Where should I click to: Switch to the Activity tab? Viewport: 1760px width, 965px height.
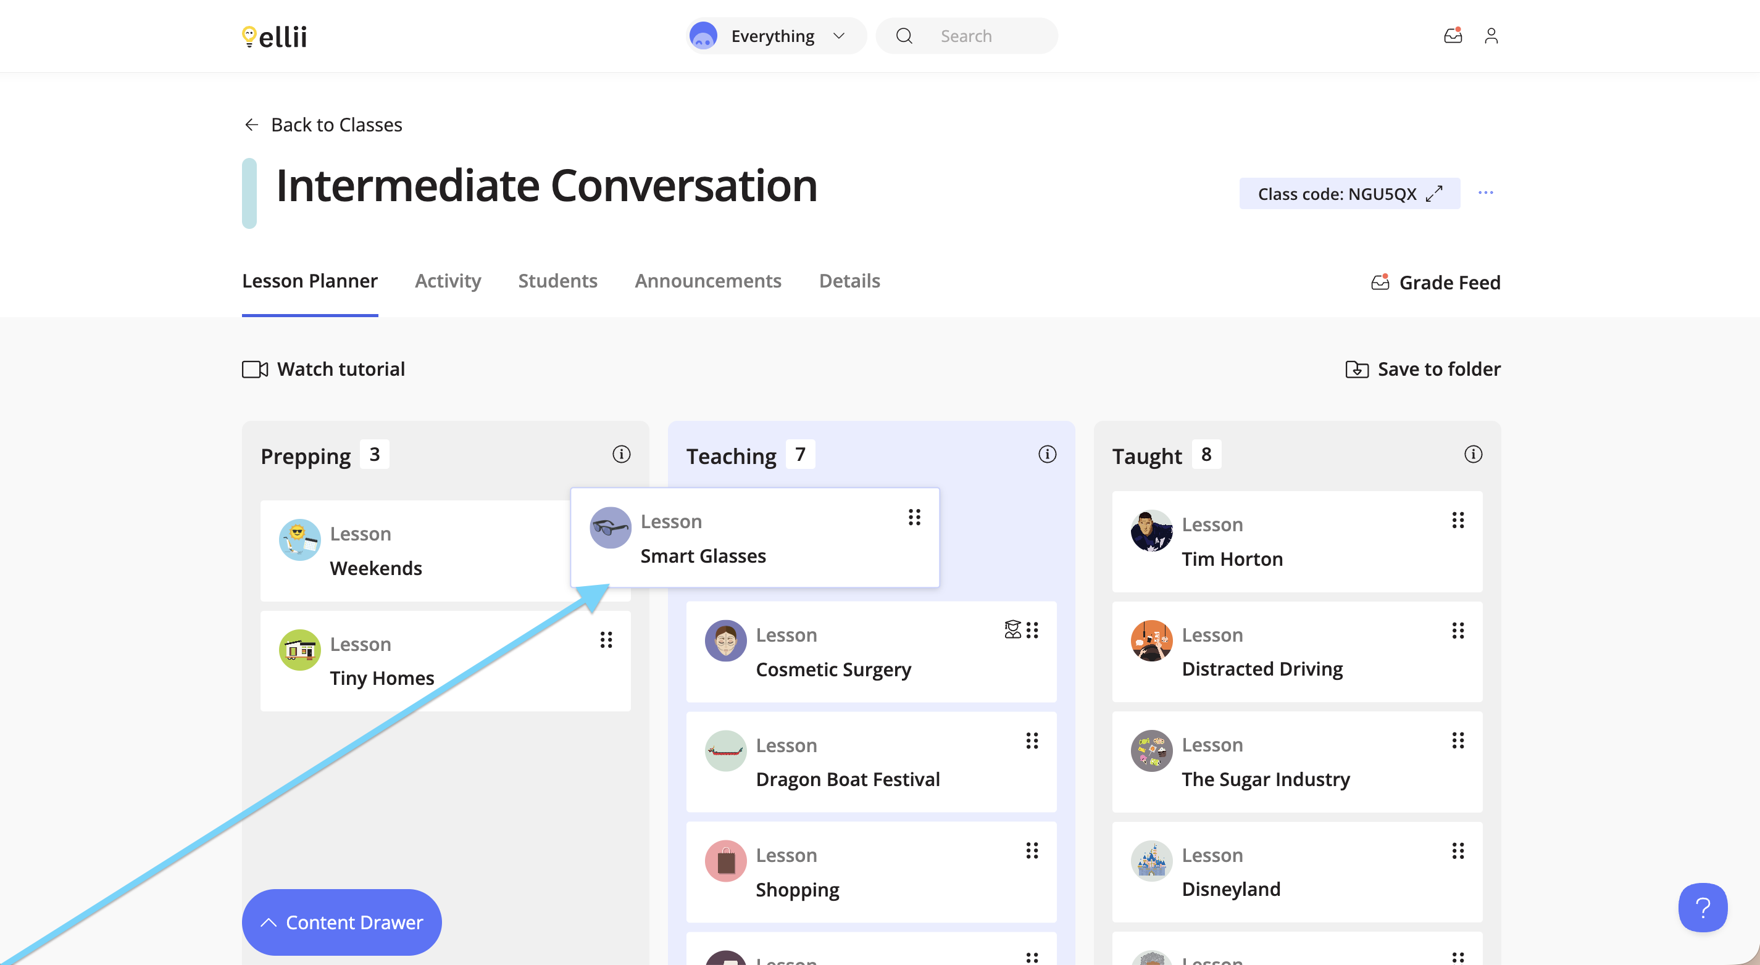click(x=448, y=281)
